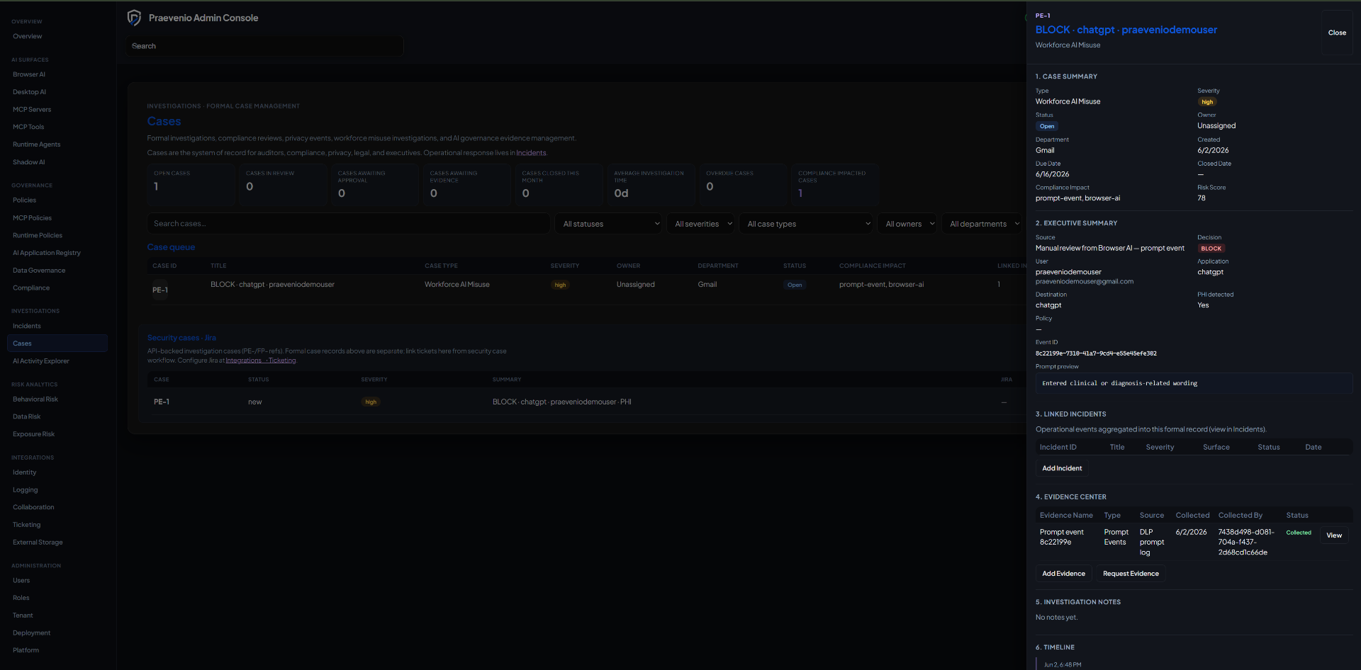Open Compliance in the sidebar

click(31, 288)
